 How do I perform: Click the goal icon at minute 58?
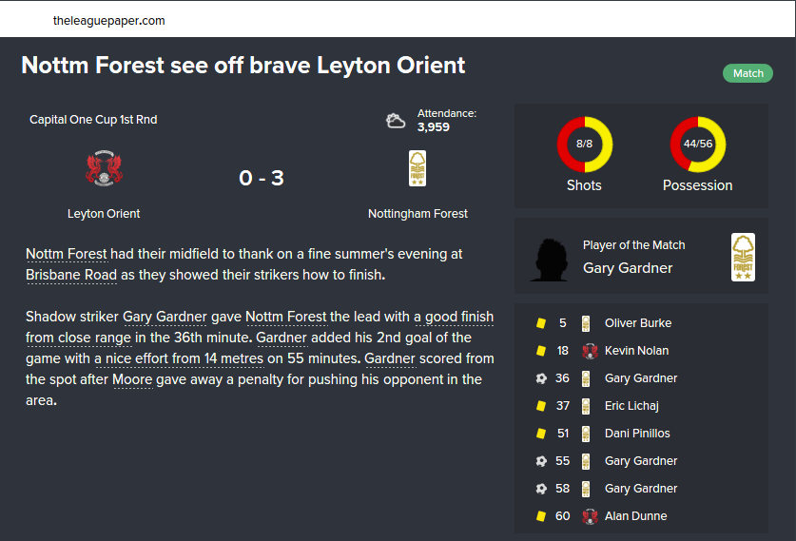[540, 489]
